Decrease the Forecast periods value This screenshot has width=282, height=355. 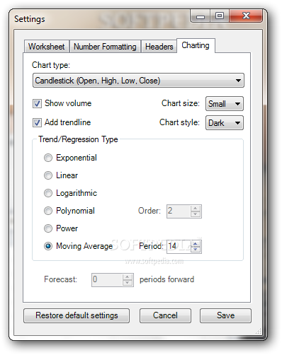[128, 283]
